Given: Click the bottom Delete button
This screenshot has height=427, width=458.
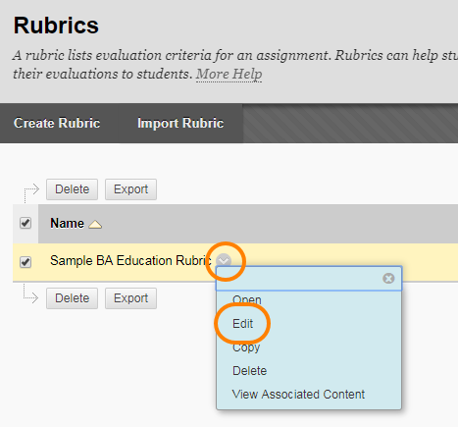Looking at the screenshot, I should [x=72, y=298].
